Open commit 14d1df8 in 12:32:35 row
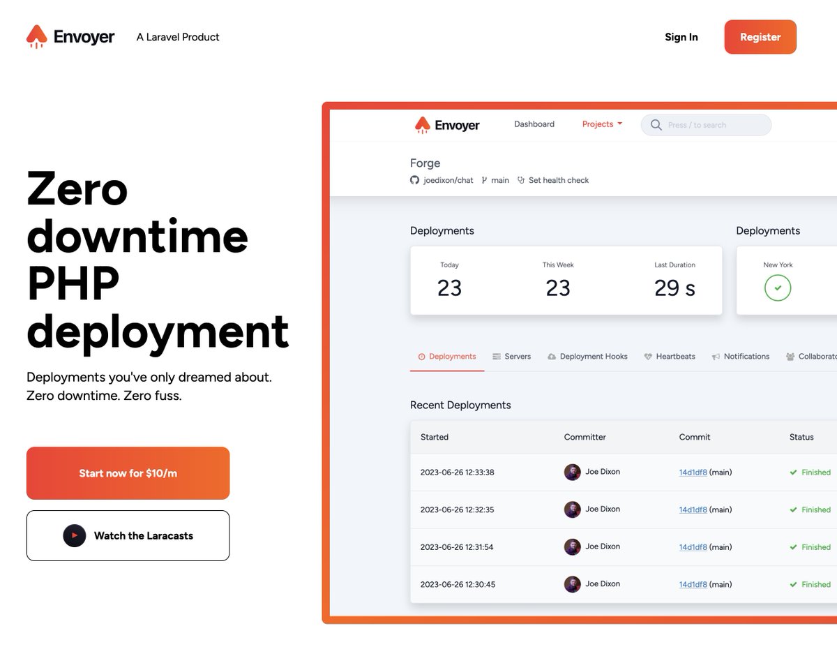 [x=693, y=510]
